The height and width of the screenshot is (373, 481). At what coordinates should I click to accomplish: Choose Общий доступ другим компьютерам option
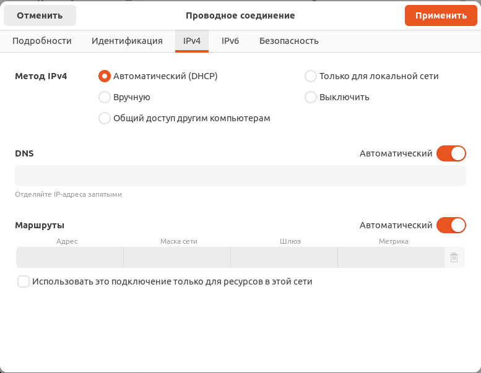tap(104, 118)
